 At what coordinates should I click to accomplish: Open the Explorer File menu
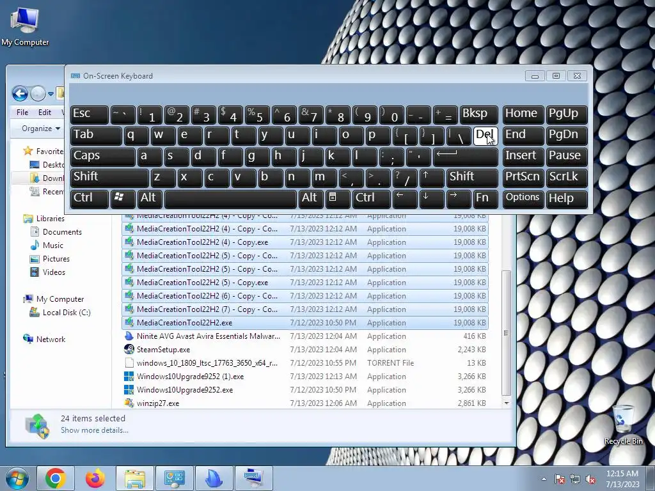tap(22, 113)
